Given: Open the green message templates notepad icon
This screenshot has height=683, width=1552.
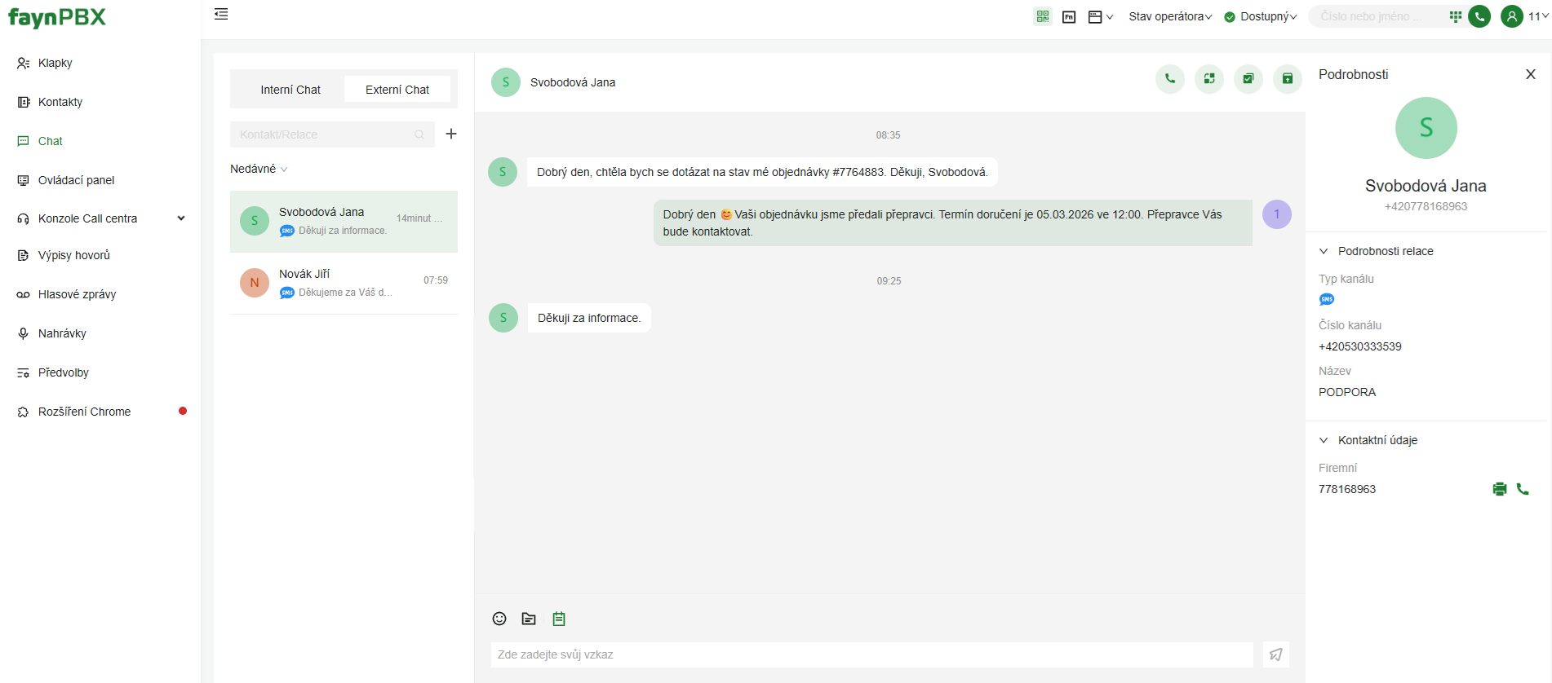Looking at the screenshot, I should [559, 619].
